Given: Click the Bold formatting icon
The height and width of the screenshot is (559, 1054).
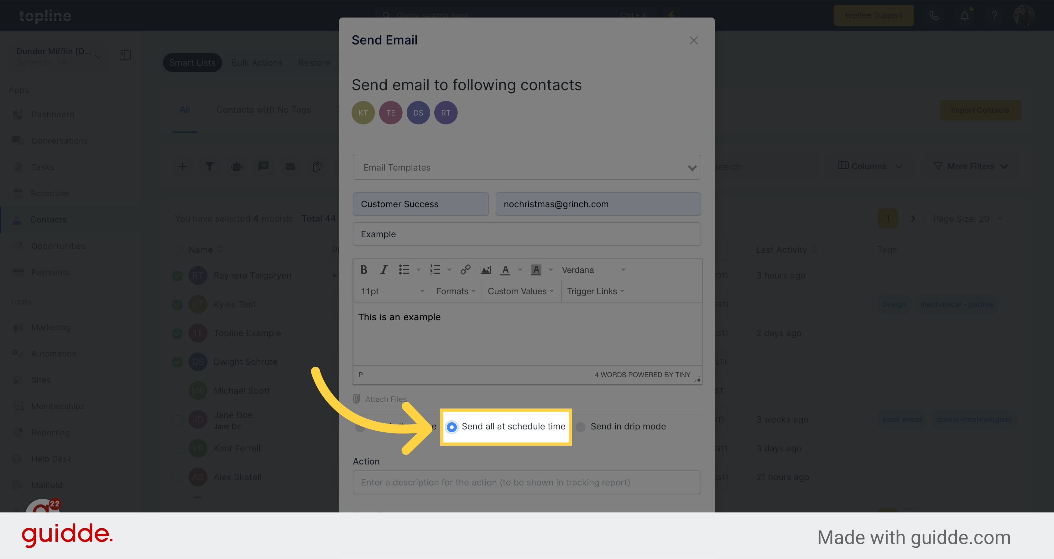Looking at the screenshot, I should click(363, 270).
